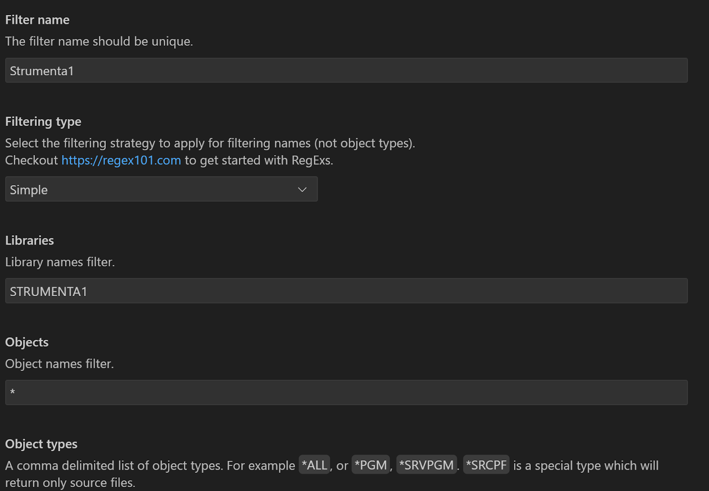Click the "Objects" heading label
The height and width of the screenshot is (491, 709).
(27, 342)
